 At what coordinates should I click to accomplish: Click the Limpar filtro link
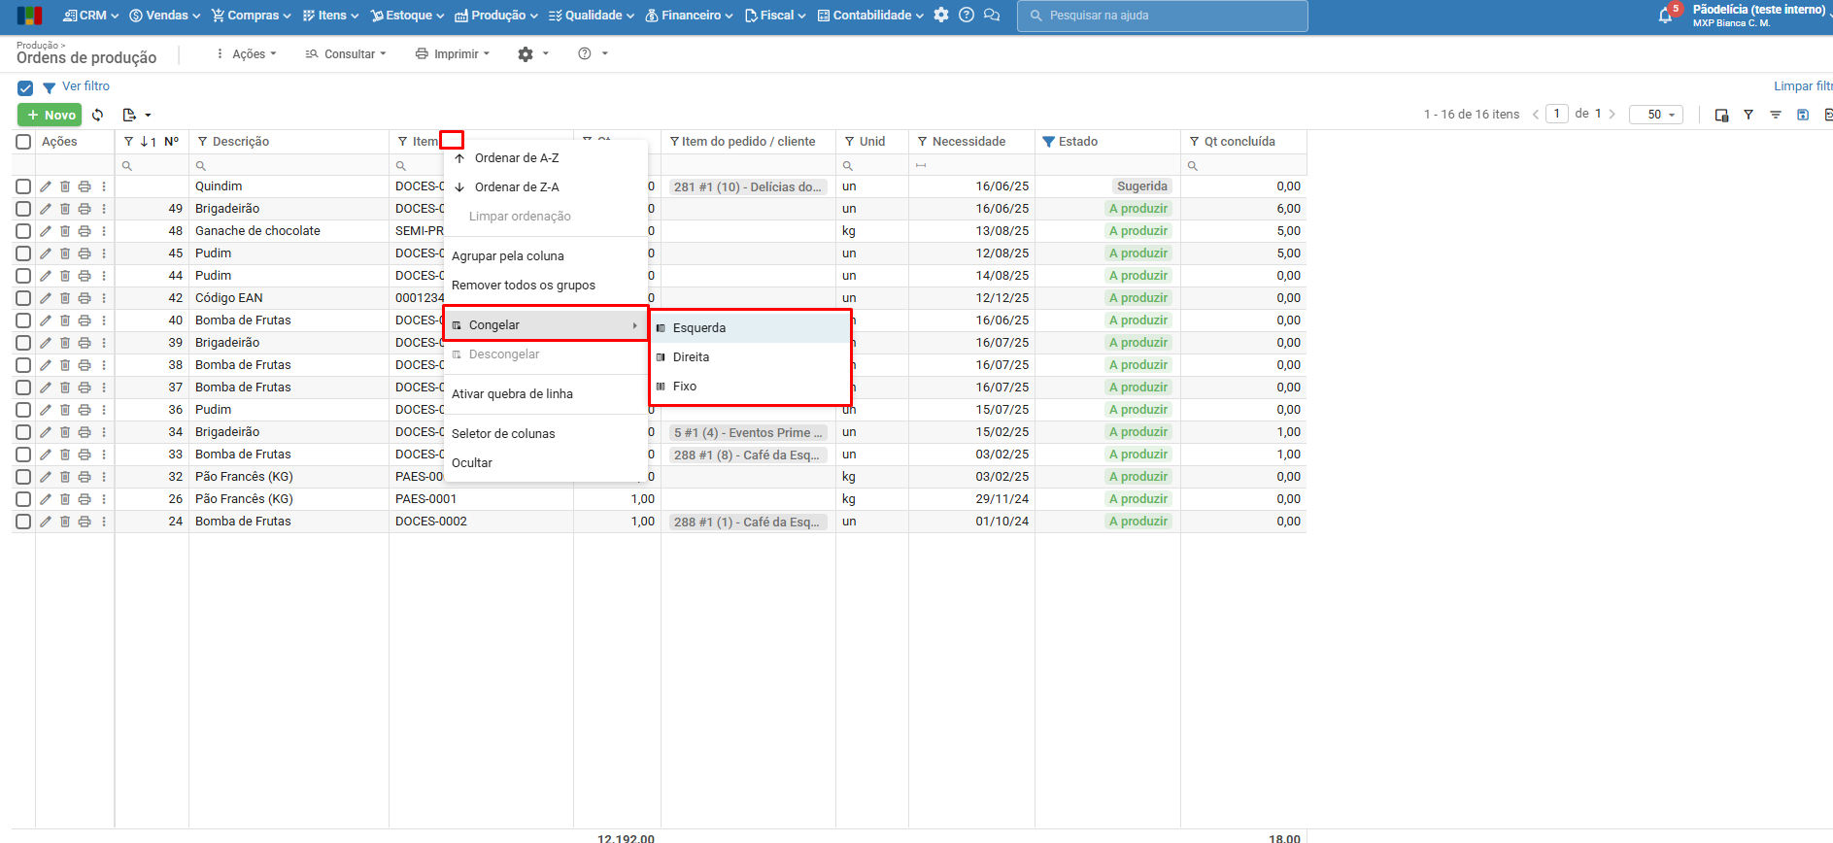click(1802, 86)
